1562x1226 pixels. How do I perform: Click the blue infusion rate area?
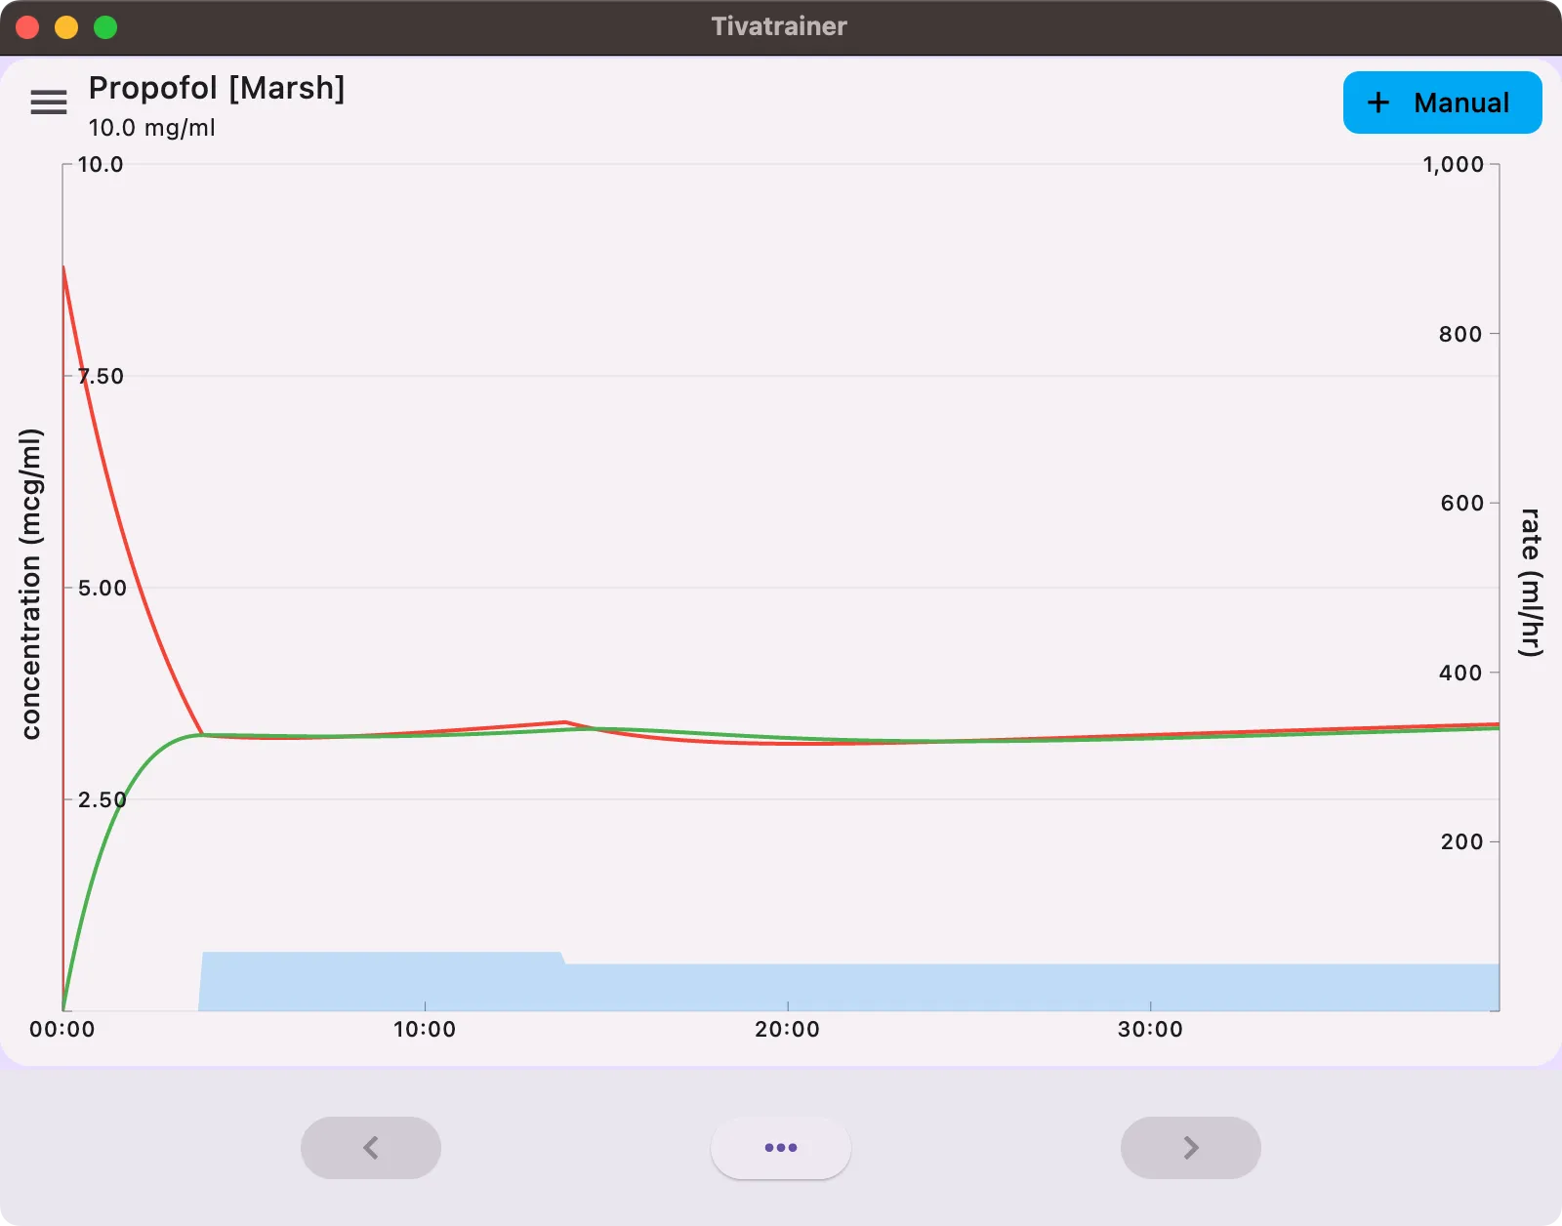coord(879,986)
